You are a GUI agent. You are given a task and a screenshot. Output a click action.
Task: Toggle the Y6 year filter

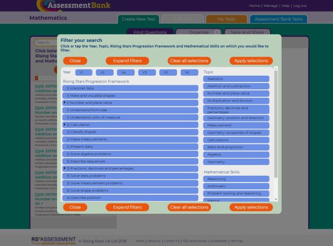tap(189, 72)
